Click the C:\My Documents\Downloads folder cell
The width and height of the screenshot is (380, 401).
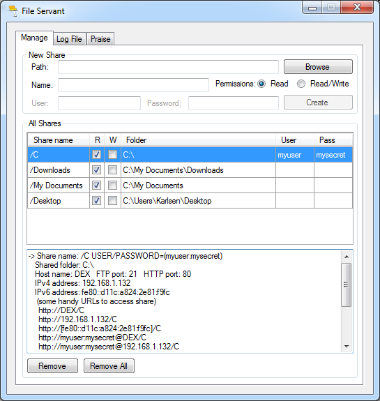point(199,170)
